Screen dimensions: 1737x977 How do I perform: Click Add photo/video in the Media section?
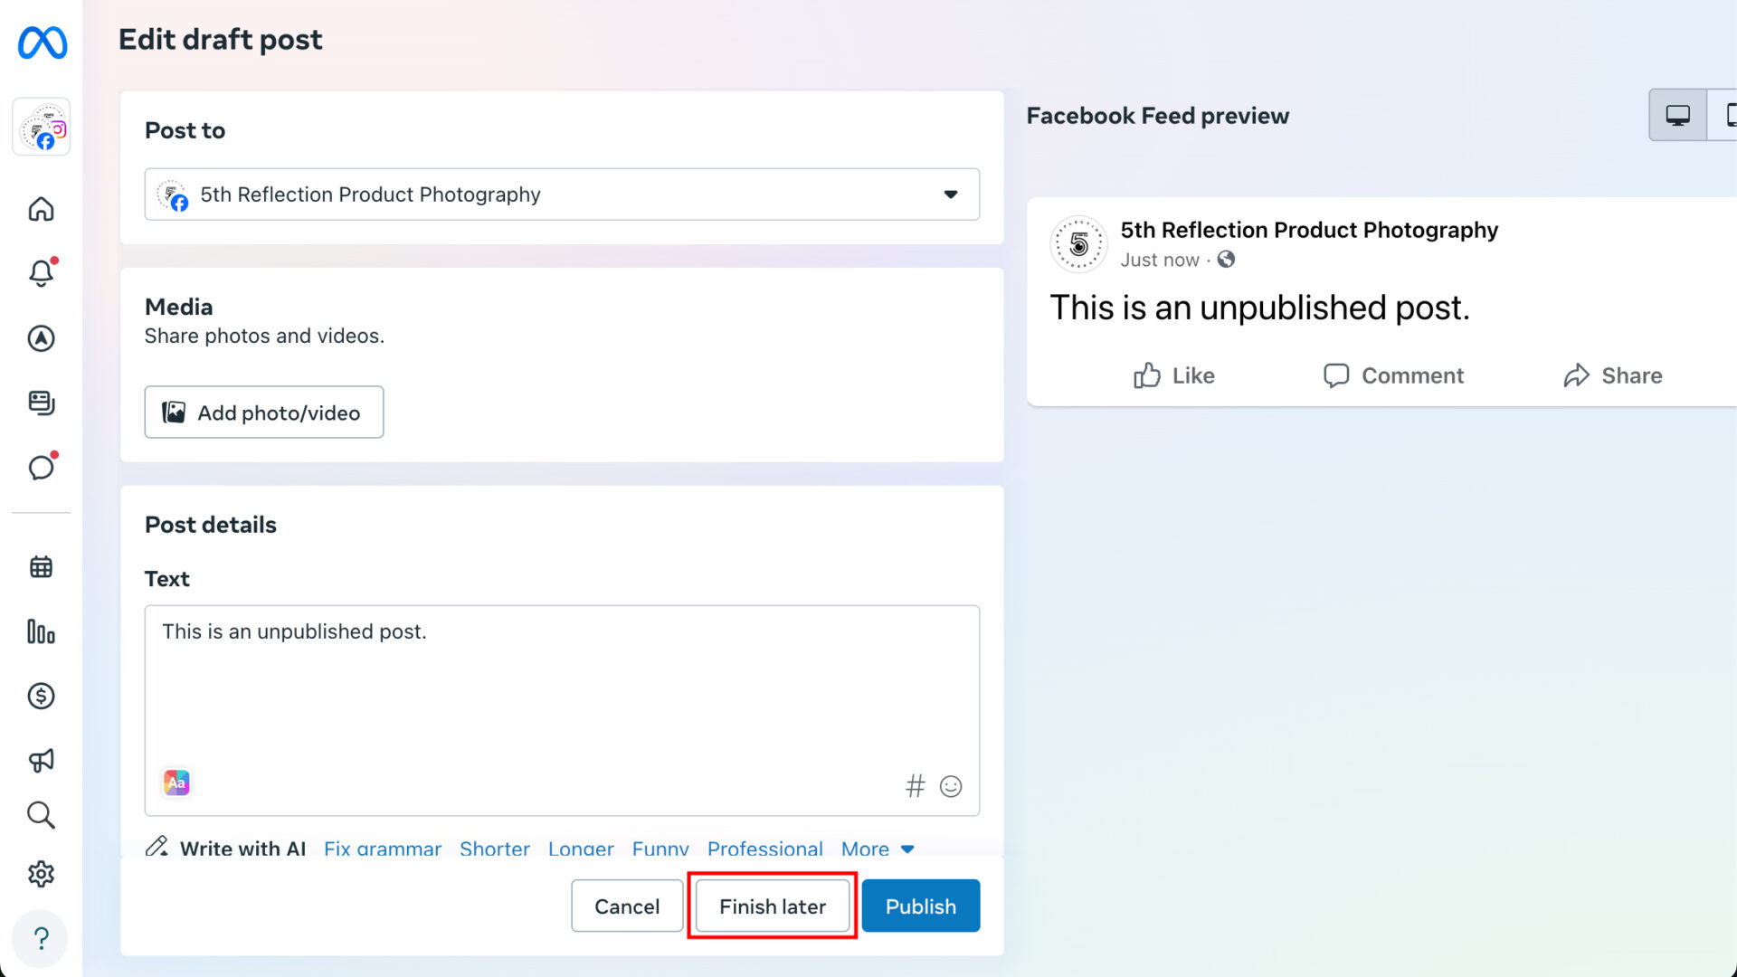263,412
